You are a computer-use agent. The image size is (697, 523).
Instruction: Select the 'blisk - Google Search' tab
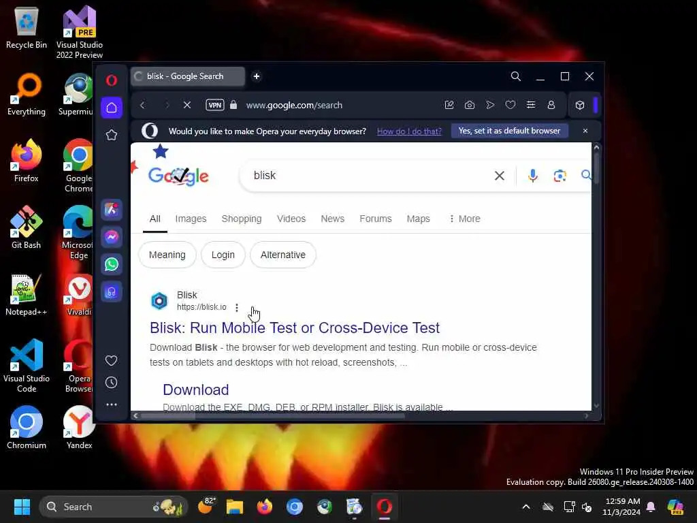[188, 76]
